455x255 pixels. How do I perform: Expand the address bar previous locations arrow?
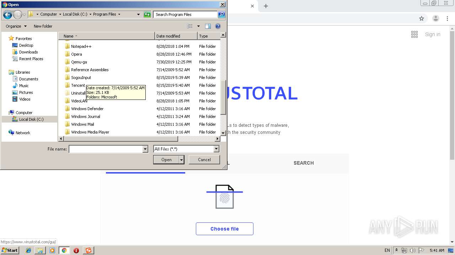tap(138, 15)
